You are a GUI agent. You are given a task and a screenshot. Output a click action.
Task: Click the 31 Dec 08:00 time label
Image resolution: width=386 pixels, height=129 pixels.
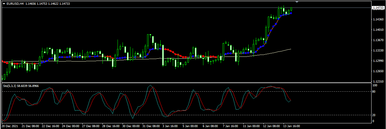[x=151, y=126]
